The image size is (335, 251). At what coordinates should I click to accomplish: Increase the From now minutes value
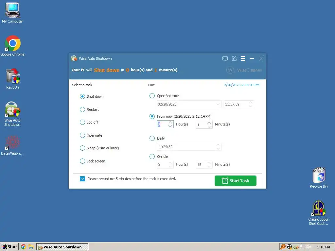tap(209, 123)
